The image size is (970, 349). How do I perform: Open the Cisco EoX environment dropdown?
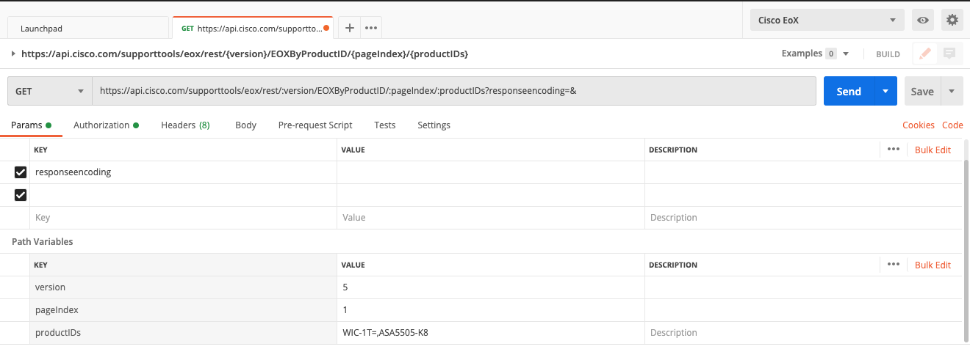827,20
